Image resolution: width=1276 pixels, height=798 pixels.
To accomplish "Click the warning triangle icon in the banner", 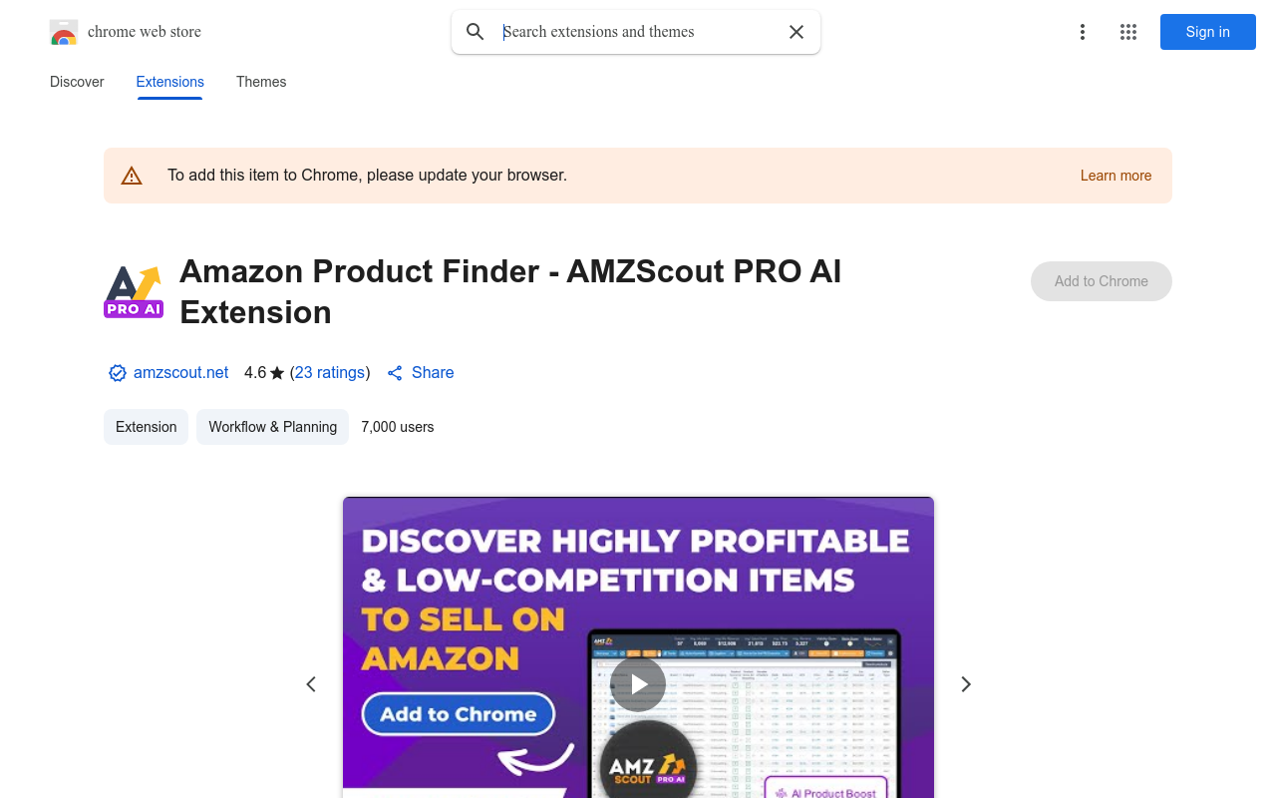I will [132, 175].
